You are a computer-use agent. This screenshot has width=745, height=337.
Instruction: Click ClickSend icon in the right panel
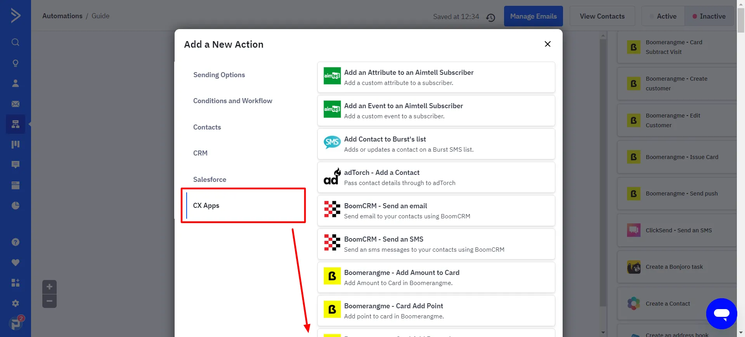(634, 230)
